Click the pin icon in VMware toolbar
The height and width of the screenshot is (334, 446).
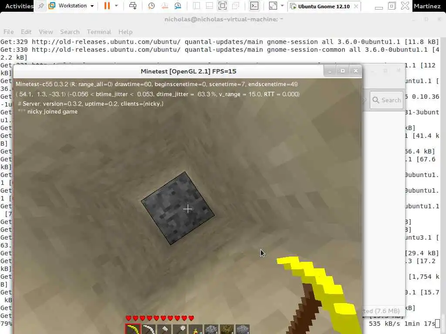click(x=41, y=6)
